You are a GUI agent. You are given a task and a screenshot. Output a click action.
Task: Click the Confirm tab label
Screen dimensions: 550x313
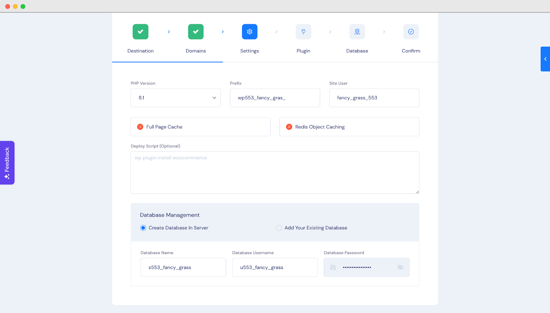pyautogui.click(x=411, y=51)
